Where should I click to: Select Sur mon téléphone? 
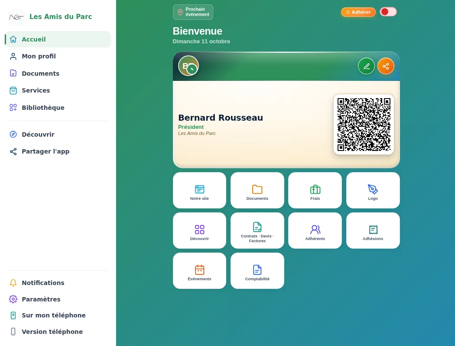point(58,315)
